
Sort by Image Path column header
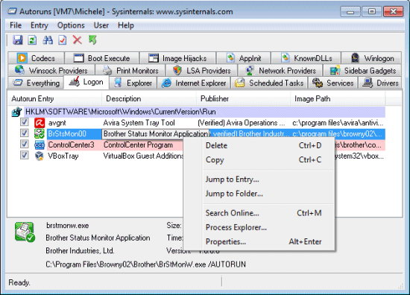point(338,99)
